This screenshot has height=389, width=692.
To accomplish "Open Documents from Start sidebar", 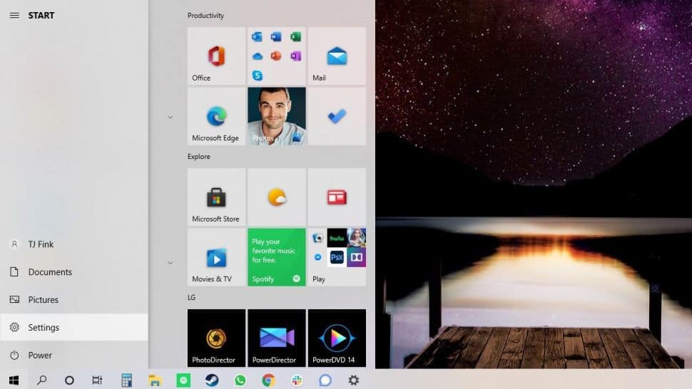I will pyautogui.click(x=74, y=272).
